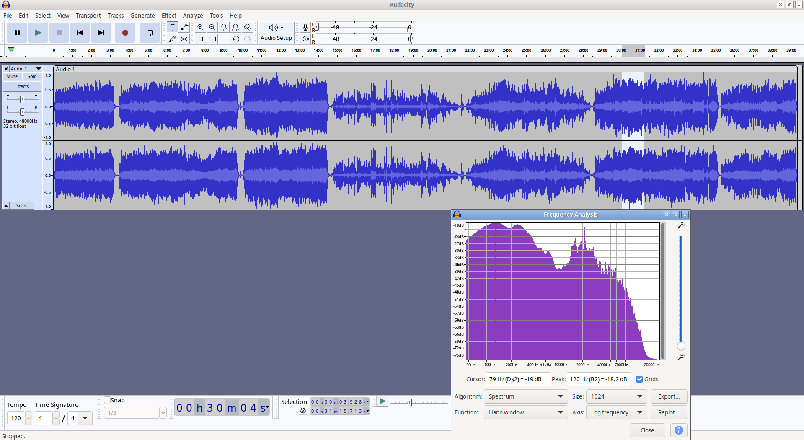Fit selection to width icon
Screen dimensions: 804x440
click(224, 27)
